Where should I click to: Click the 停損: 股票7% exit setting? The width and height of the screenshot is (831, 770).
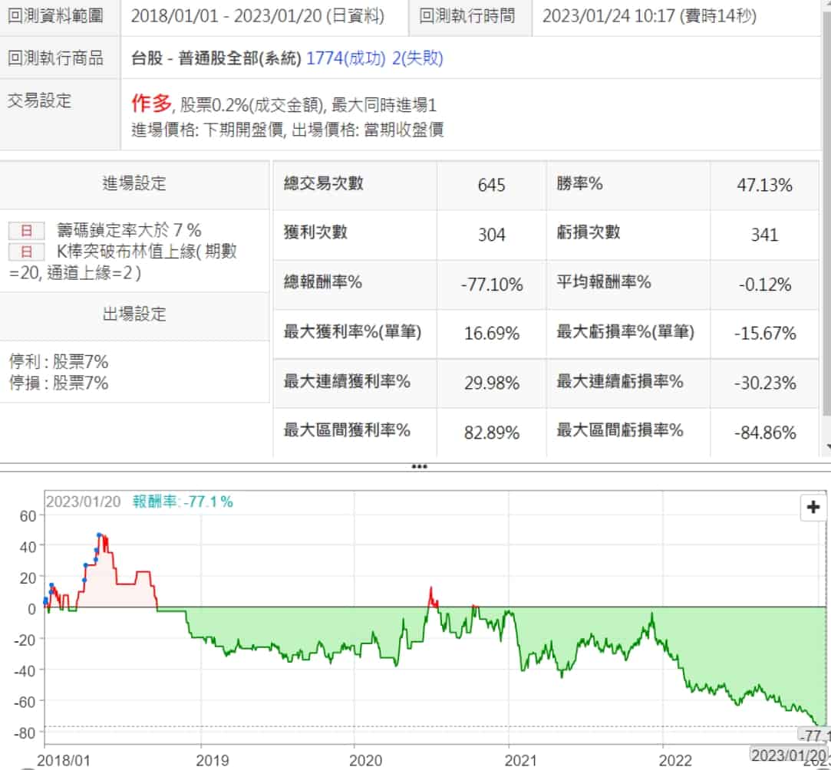pos(59,383)
